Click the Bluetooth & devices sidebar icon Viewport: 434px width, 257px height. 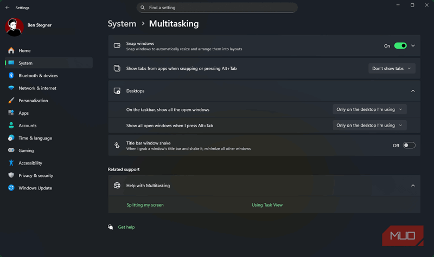click(11, 76)
